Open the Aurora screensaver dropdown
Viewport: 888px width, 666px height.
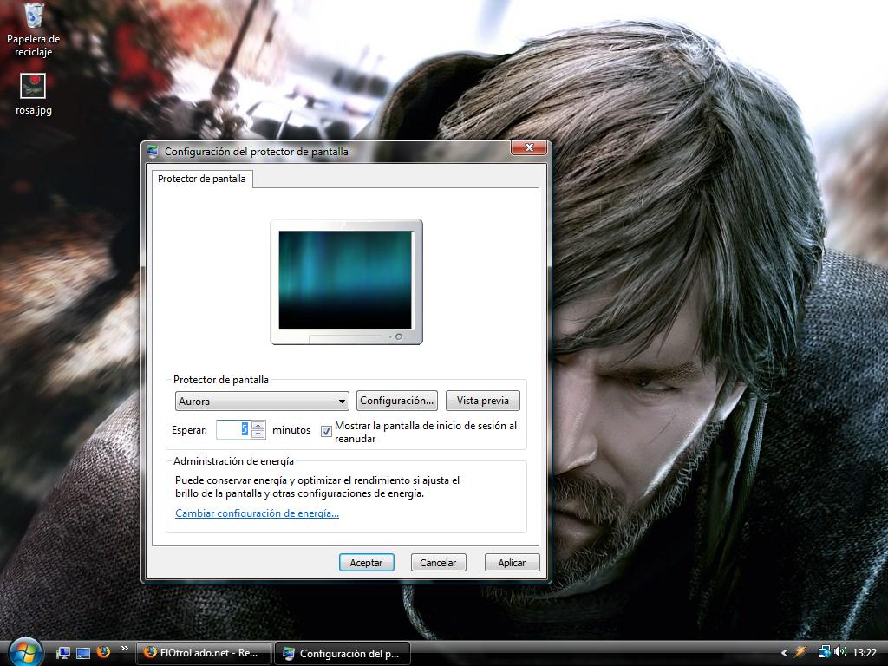[x=262, y=401]
